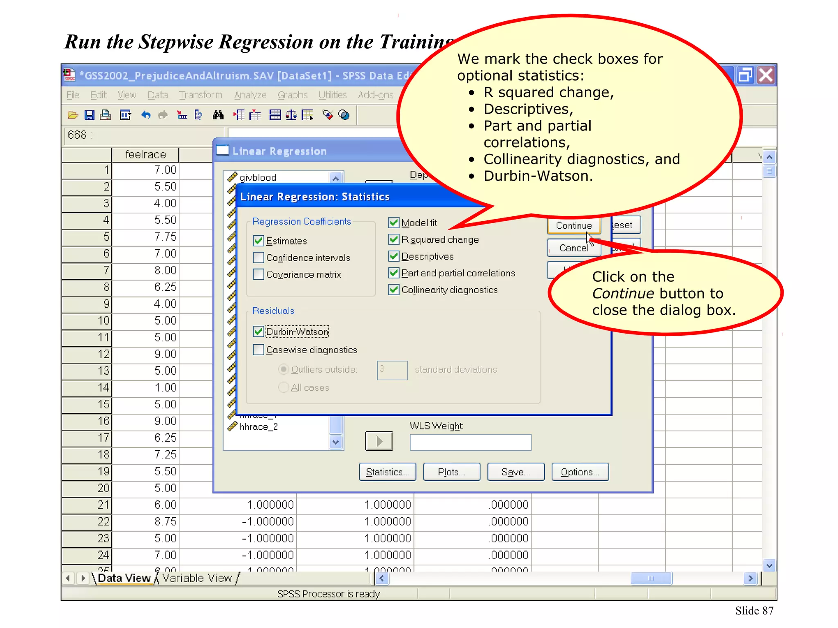Click the Save... button

pos(516,472)
